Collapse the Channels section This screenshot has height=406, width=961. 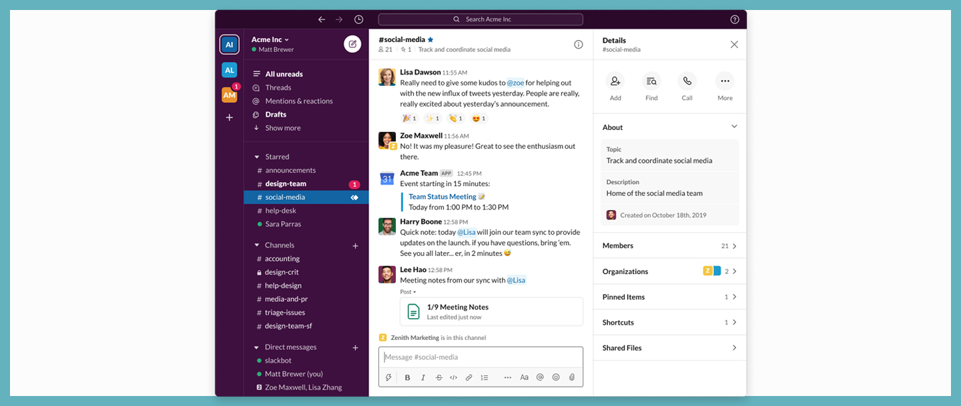pyautogui.click(x=257, y=245)
